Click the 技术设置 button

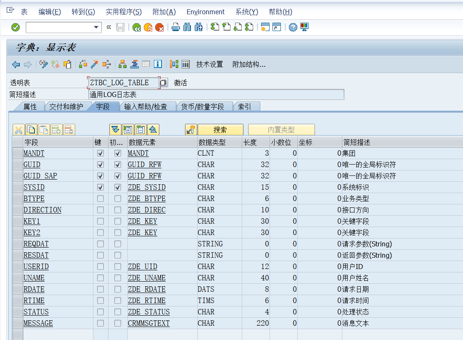(208, 64)
